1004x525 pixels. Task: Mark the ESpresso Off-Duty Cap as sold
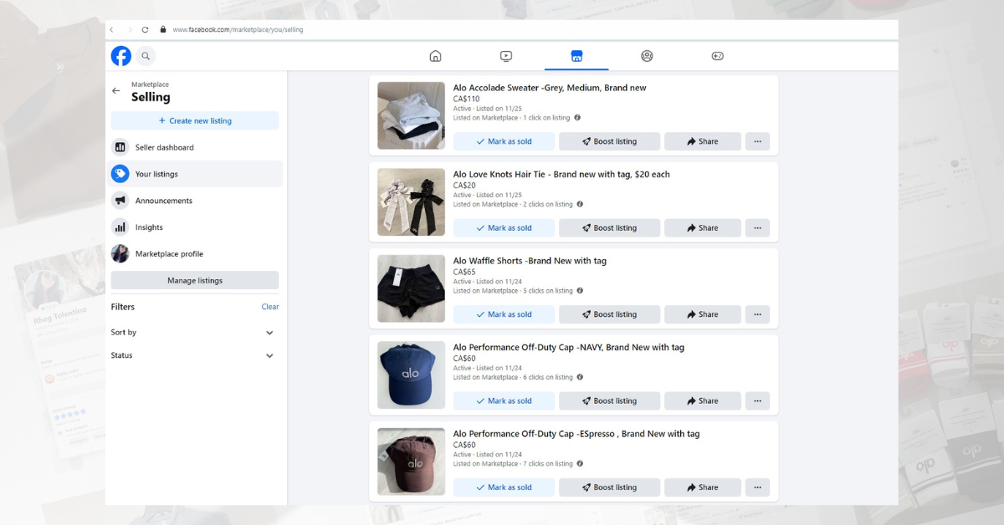point(504,487)
